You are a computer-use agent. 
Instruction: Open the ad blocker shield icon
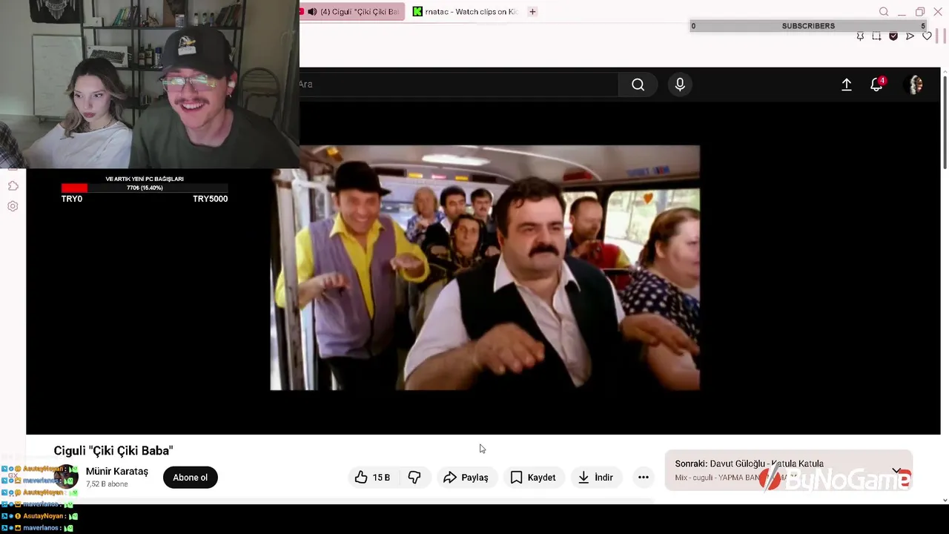[x=893, y=36]
